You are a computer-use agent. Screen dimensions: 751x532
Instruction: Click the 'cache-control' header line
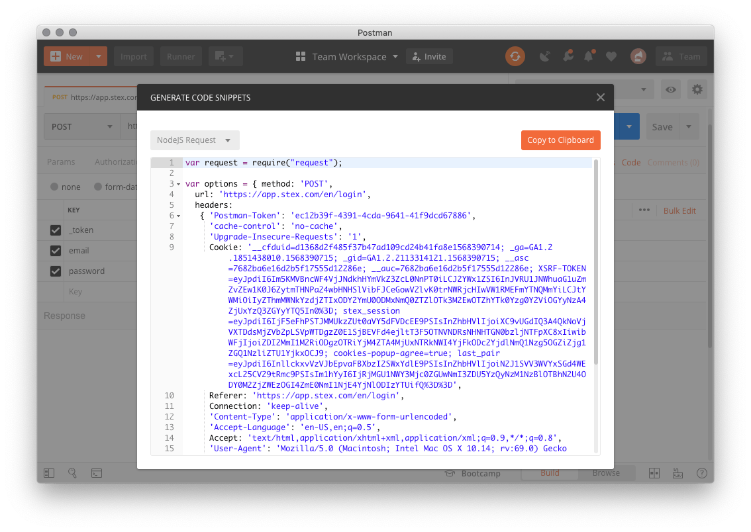click(x=275, y=226)
